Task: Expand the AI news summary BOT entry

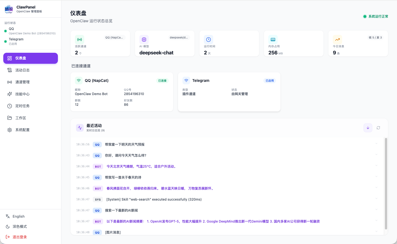Action: point(376,221)
